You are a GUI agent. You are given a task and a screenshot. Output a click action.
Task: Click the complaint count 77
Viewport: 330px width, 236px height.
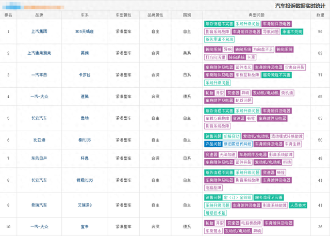[320, 75]
